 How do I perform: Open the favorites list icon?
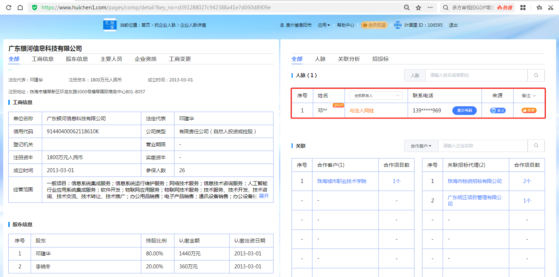pyautogui.click(x=539, y=8)
